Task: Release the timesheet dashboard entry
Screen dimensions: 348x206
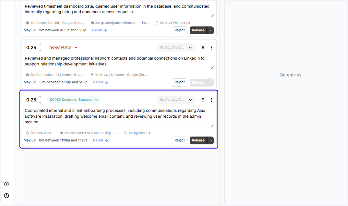Action: pos(198,30)
